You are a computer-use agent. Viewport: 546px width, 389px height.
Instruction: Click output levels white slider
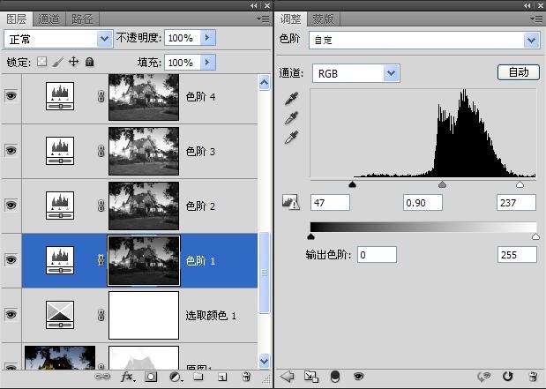535,236
